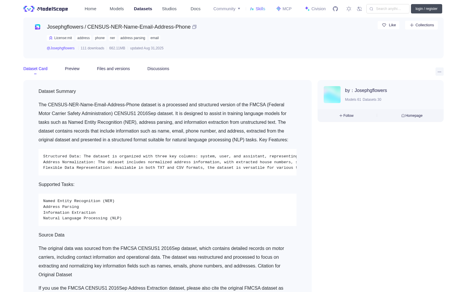Click the login / register button
The height and width of the screenshot is (292, 467).
click(x=426, y=9)
